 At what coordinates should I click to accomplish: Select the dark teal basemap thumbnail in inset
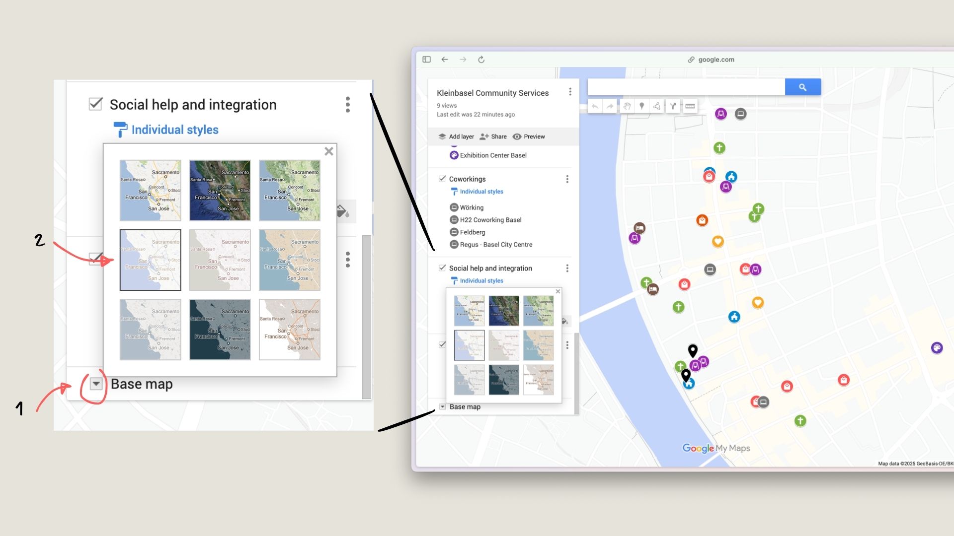(220, 330)
